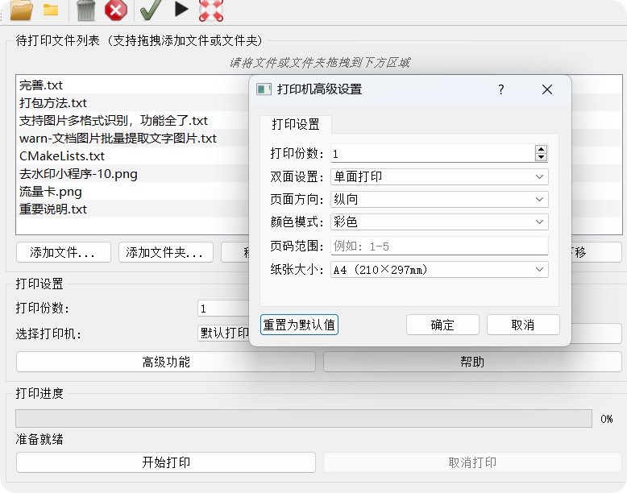The height and width of the screenshot is (493, 627).
Task: Select 支持图片多格式识别，功能全了.txt in list
Action: pyautogui.click(x=134, y=120)
